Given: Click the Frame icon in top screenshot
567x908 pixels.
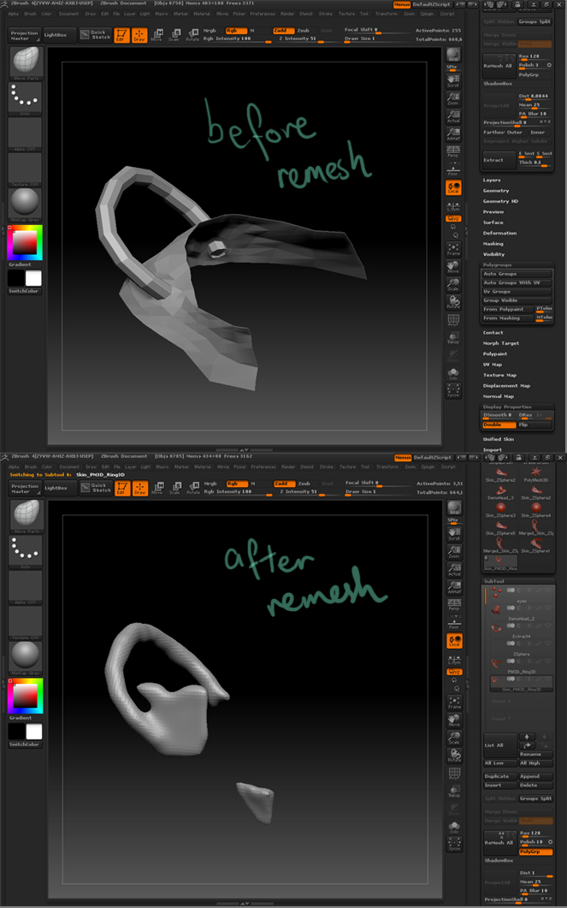Looking at the screenshot, I should point(453,249).
